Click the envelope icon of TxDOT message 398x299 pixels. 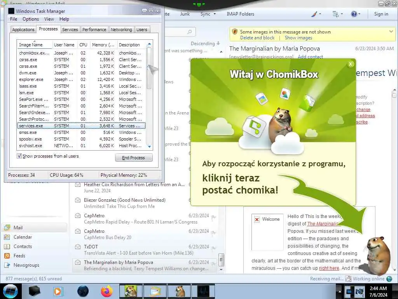[78, 246]
